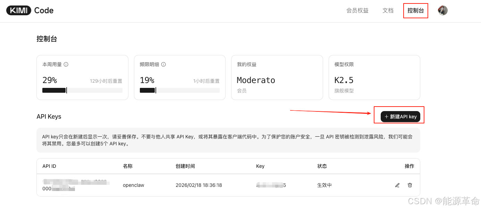Viewport: 481px width, 209px height.
Task: Click the API Keys section heading
Action: coord(49,117)
